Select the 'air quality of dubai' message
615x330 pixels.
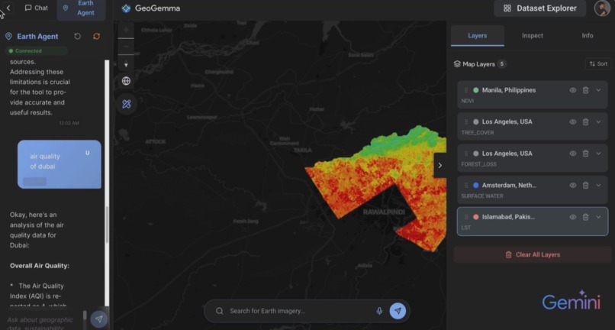pos(60,164)
